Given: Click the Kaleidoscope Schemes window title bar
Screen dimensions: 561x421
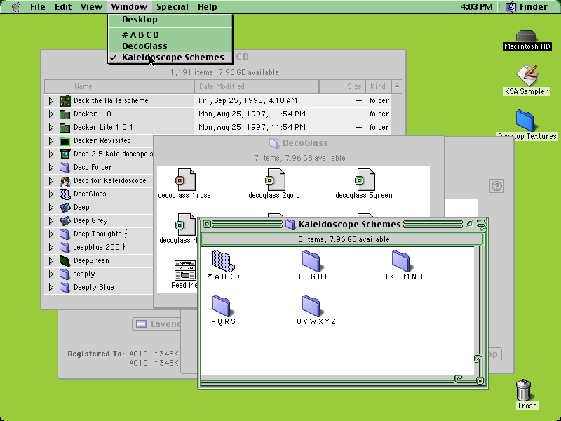Looking at the screenshot, I should point(343,225).
